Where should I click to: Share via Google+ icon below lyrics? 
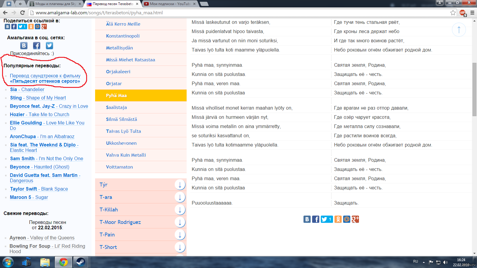pos(355,219)
